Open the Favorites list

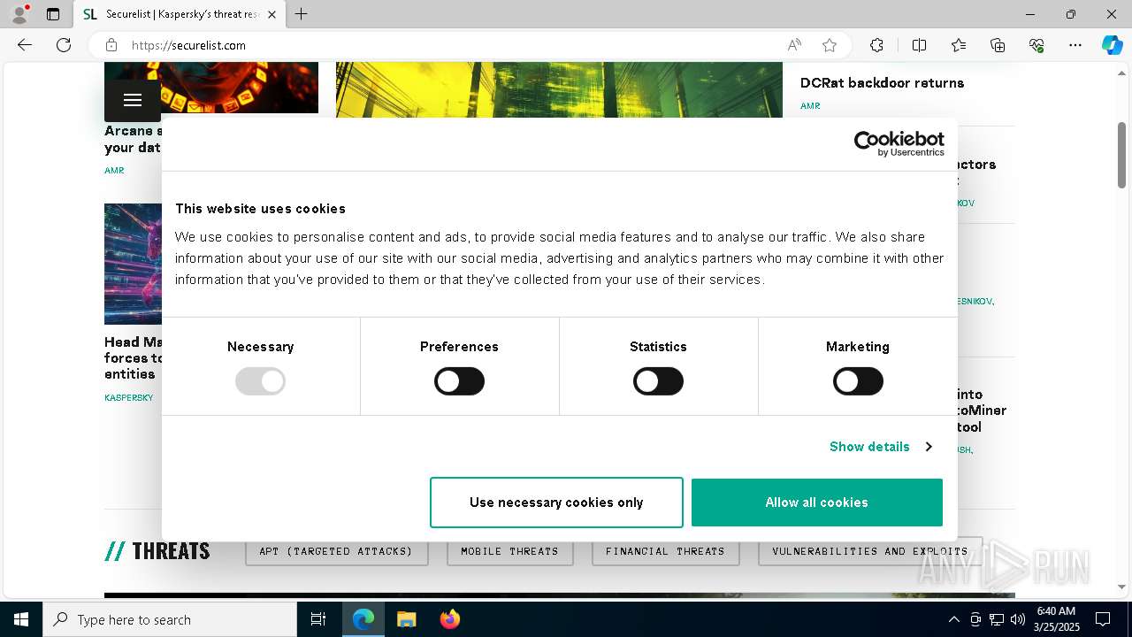[959, 45]
